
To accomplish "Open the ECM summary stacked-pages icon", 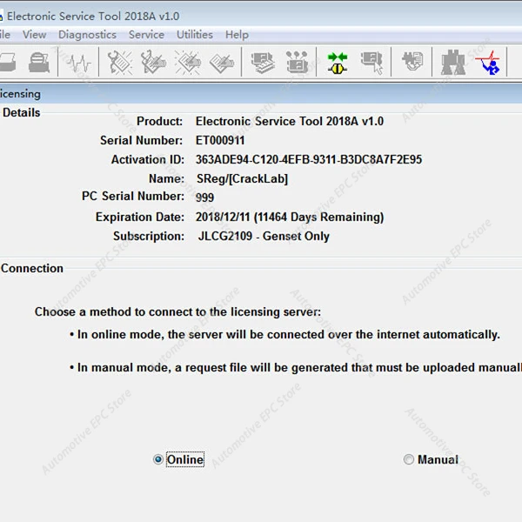I will pos(263,63).
